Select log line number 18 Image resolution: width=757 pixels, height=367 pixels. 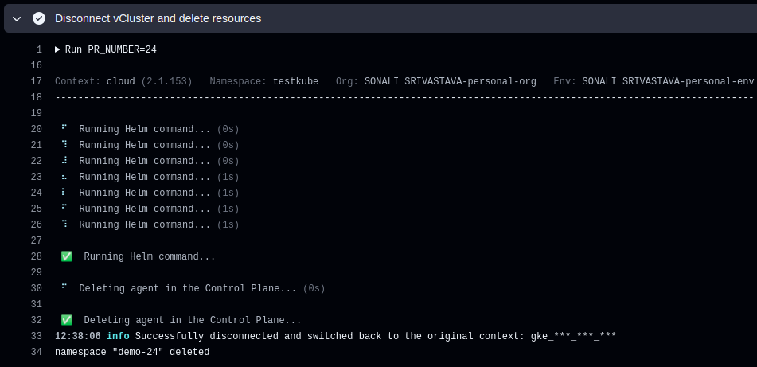point(36,97)
